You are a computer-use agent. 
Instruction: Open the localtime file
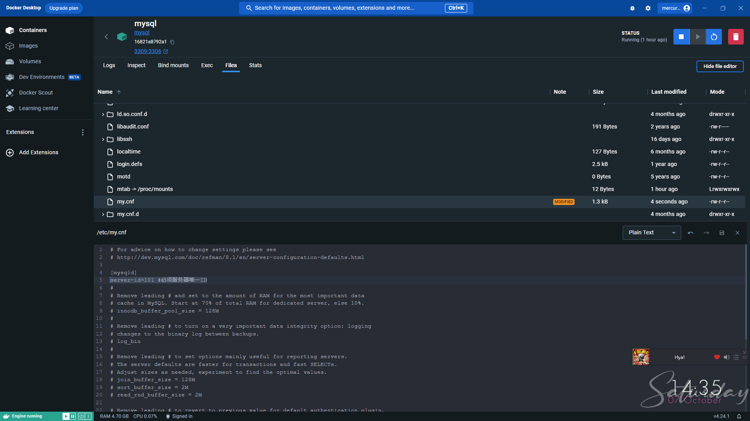pyautogui.click(x=129, y=152)
